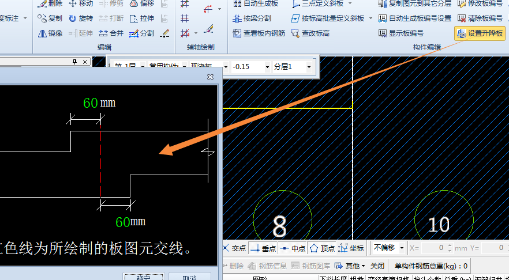Increase X value with stepper up arrow
This screenshot has height=280, width=509.
[450, 245]
